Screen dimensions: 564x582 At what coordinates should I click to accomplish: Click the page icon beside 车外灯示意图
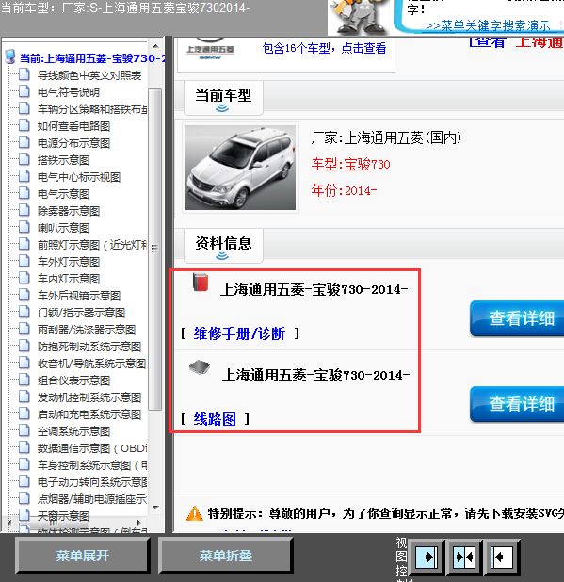tap(24, 261)
